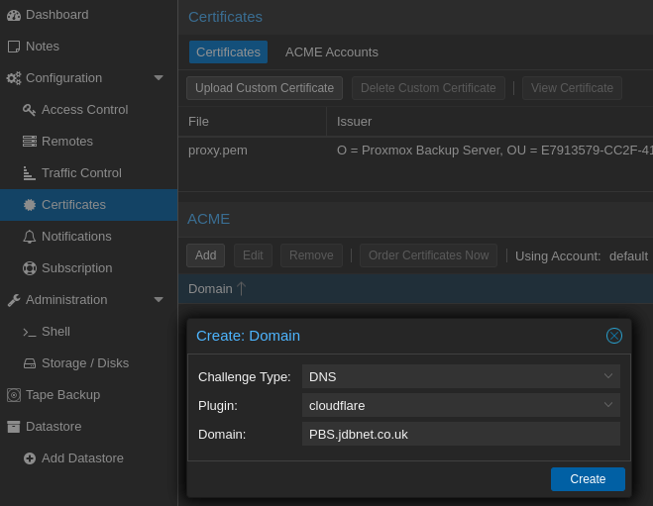Click the Traffic Control signal icon
Screen dimensions: 653x506
click(30, 173)
